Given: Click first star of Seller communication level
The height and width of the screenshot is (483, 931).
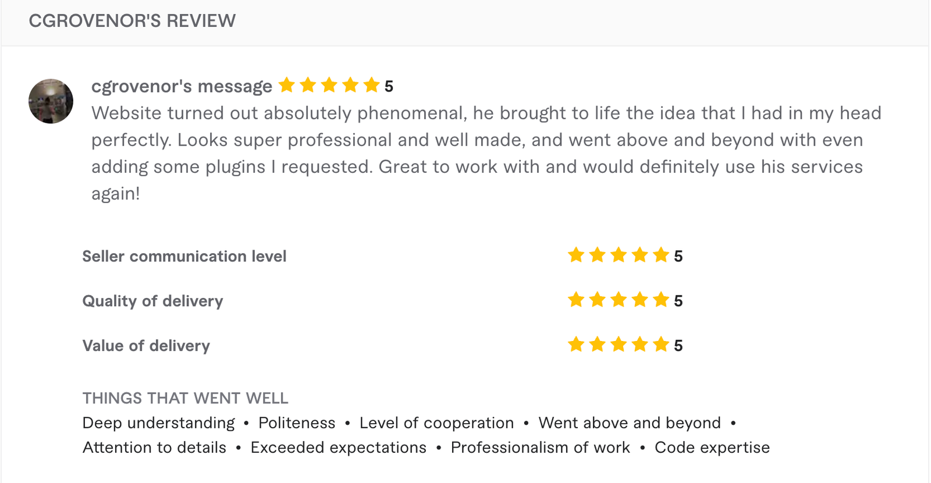Looking at the screenshot, I should click(576, 255).
